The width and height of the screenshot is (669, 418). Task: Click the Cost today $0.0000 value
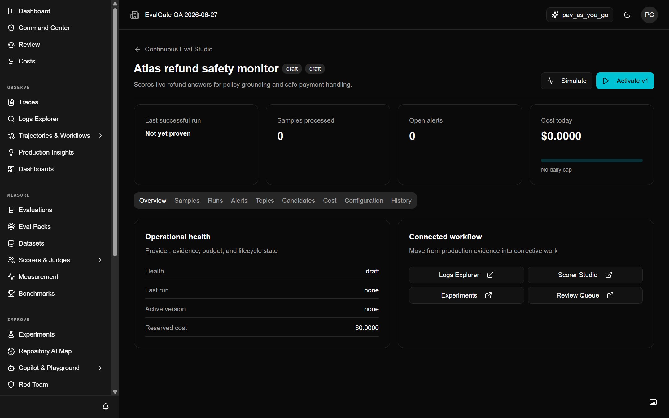(561, 136)
